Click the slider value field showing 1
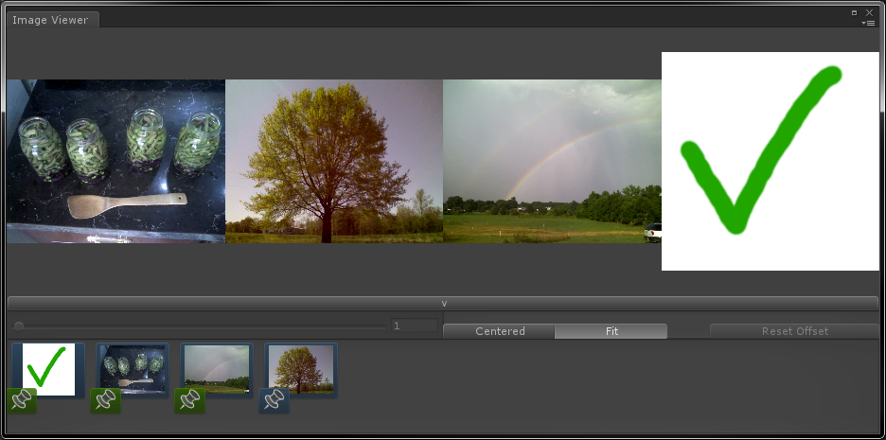The width and height of the screenshot is (886, 440). point(415,326)
